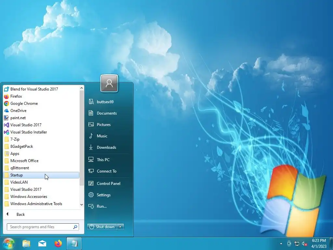Viewport: 333px width, 250px height.
Task: Click the Start orb on the taskbar
Action: [8, 243]
